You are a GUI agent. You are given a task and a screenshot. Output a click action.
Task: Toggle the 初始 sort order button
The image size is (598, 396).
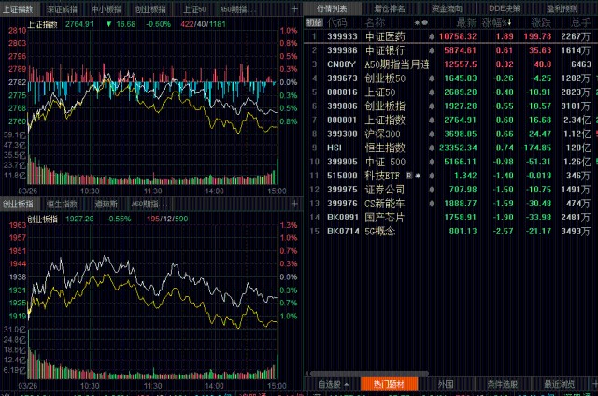click(314, 22)
